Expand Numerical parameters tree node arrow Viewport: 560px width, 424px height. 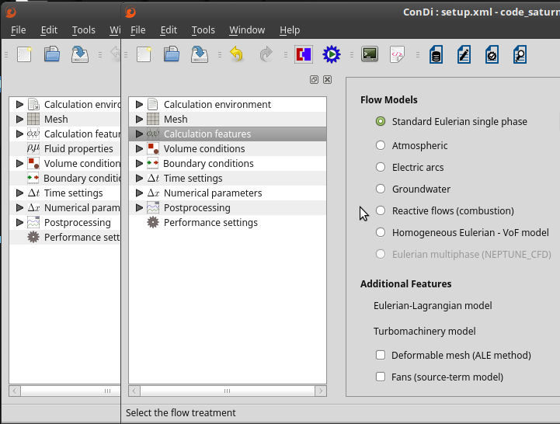pos(139,193)
